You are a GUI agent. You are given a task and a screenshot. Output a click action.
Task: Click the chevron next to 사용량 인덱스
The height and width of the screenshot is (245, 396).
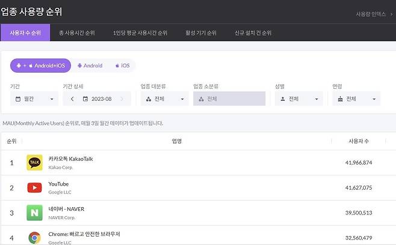(392, 14)
